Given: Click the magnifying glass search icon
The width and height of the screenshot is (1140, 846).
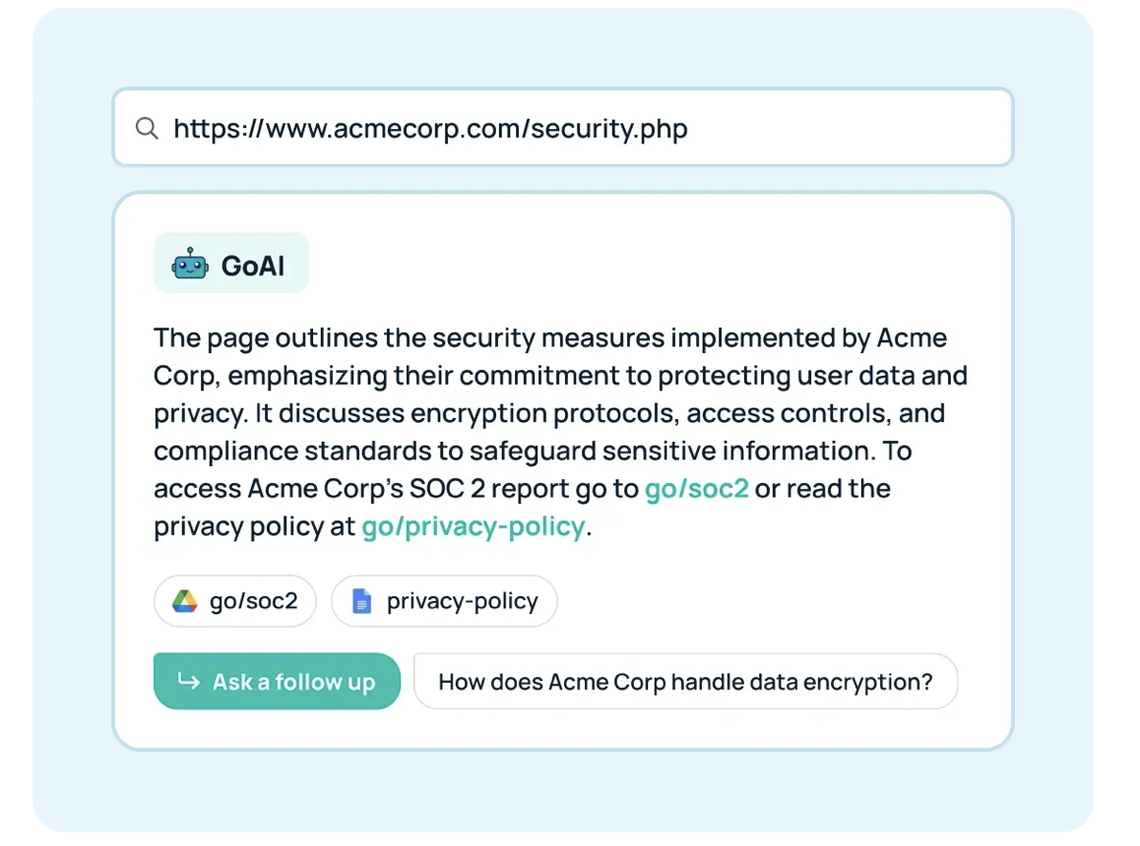Looking at the screenshot, I should 147,128.
